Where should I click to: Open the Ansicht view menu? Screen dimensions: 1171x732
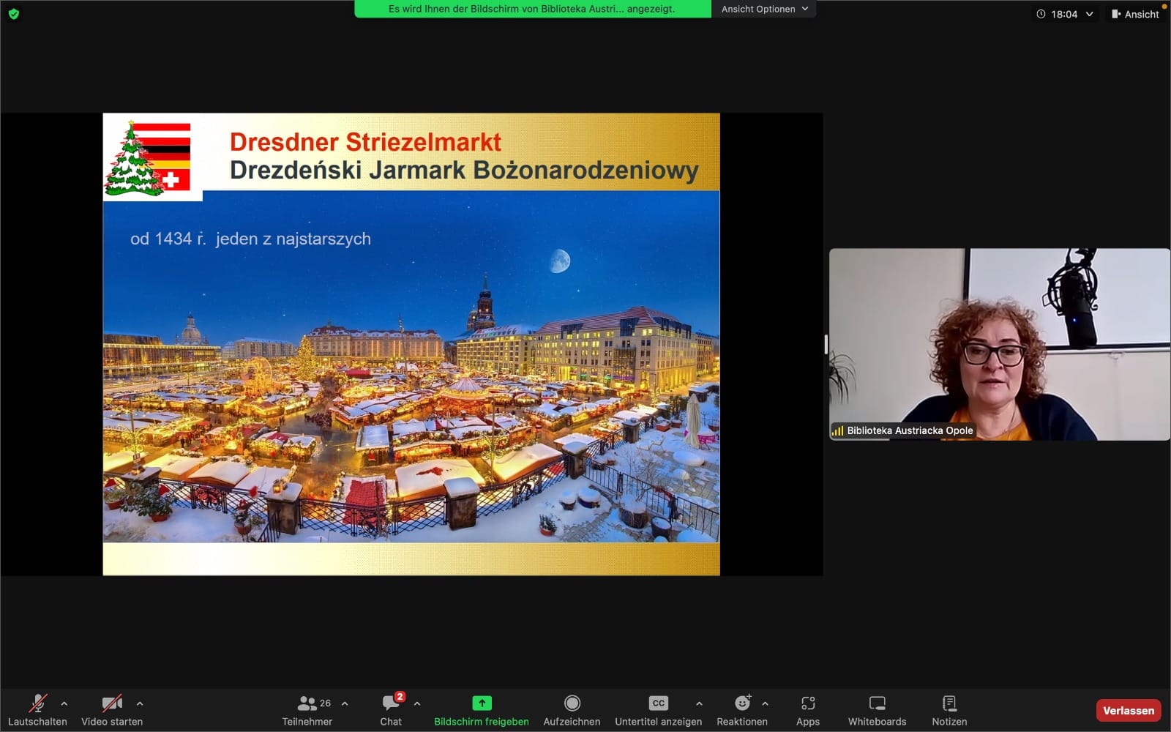pos(1135,14)
